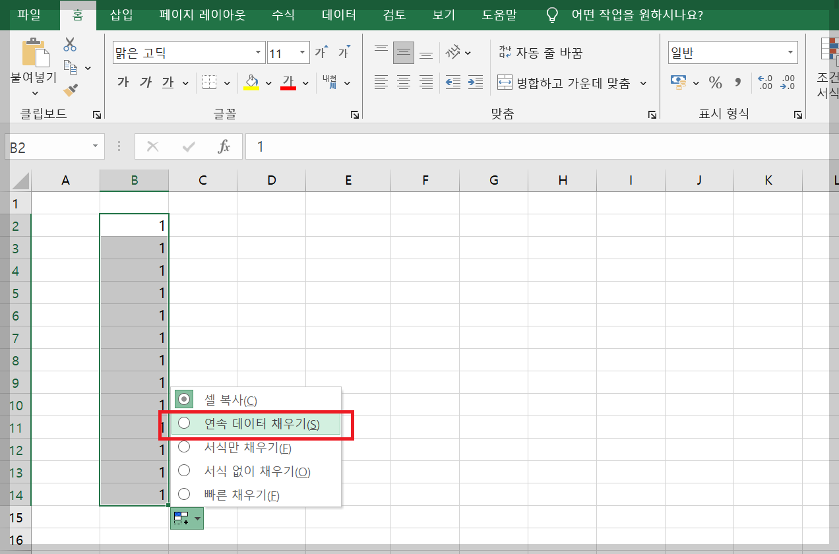Click the increase decimal icon
This screenshot has width=839, height=554.
[765, 82]
